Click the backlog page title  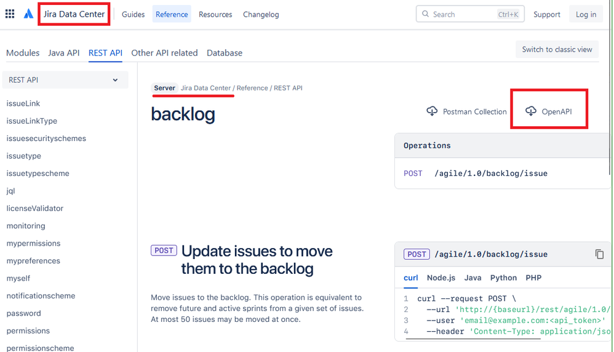(183, 114)
